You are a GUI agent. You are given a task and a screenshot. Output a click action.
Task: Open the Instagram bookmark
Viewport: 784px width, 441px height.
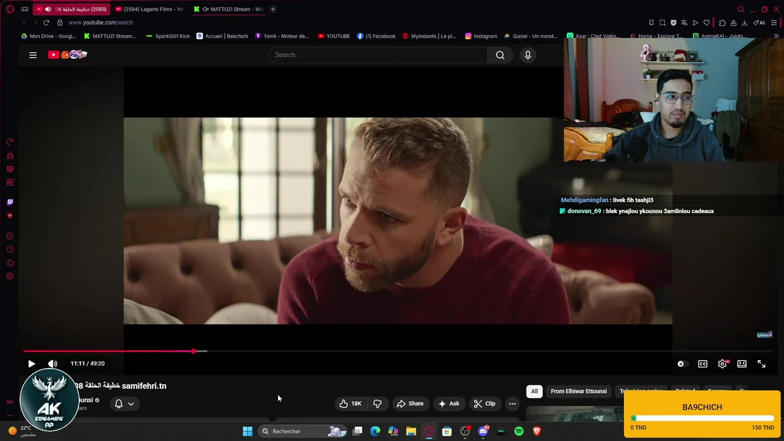pyautogui.click(x=481, y=36)
